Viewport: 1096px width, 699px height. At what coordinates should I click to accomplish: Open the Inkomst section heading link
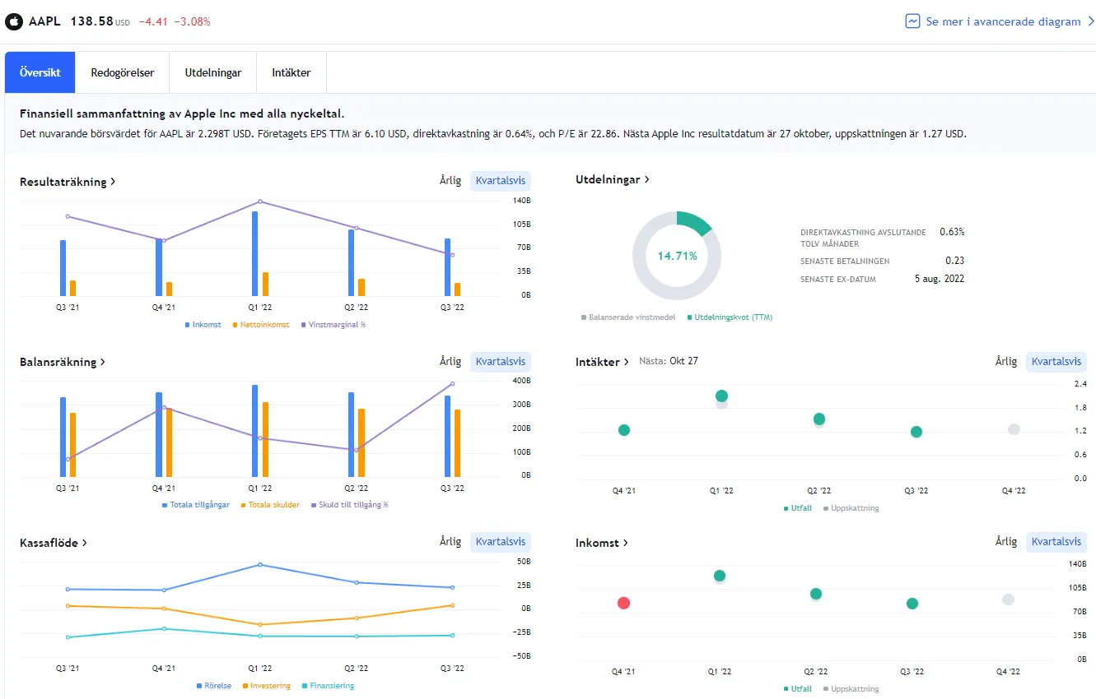point(602,543)
